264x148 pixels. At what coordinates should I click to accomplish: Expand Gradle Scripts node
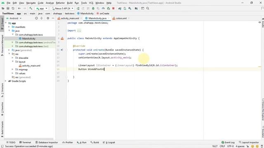tap(6, 81)
